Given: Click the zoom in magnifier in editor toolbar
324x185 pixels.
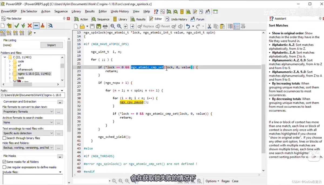Looking at the screenshot, I should [x=119, y=26].
